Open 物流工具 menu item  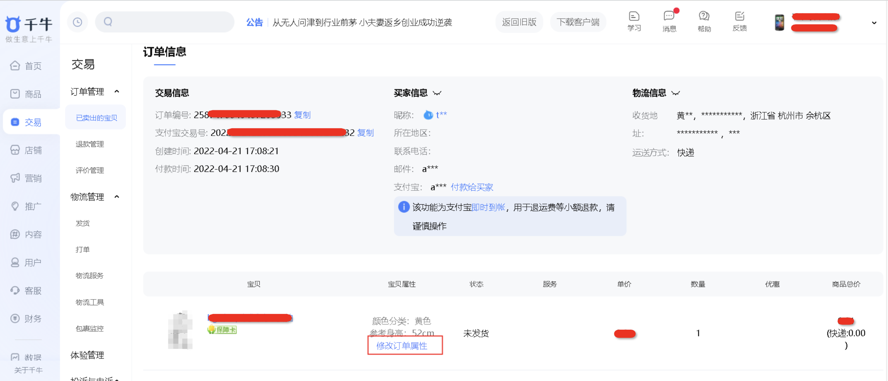90,302
